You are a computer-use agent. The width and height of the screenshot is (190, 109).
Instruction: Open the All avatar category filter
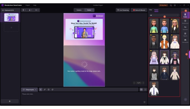coord(164,15)
